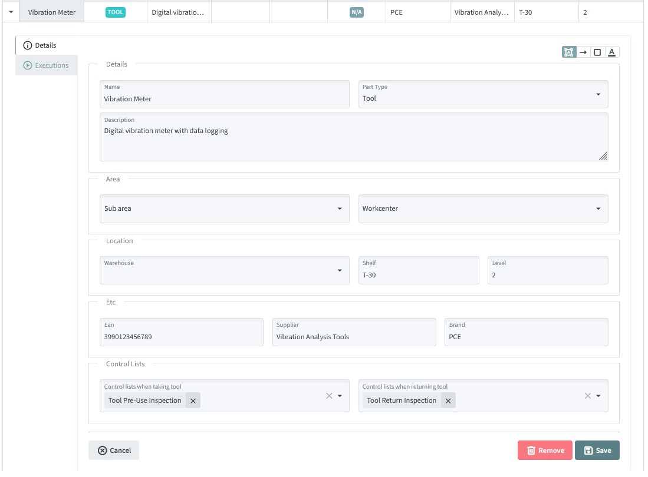The width and height of the screenshot is (648, 477).
Task: Click the arrow style icon
Action: (583, 52)
